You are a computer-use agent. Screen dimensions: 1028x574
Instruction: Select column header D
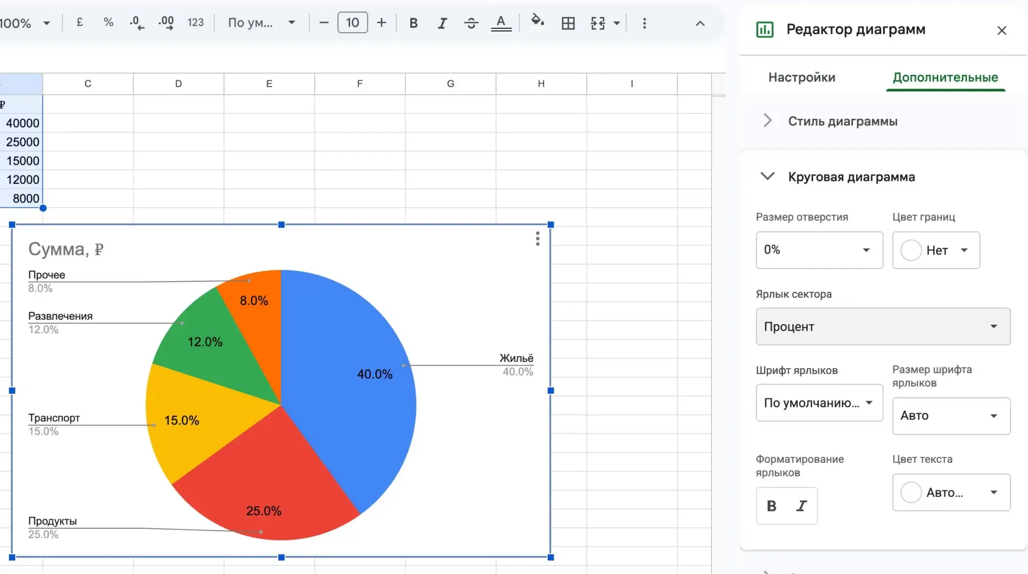(x=178, y=83)
